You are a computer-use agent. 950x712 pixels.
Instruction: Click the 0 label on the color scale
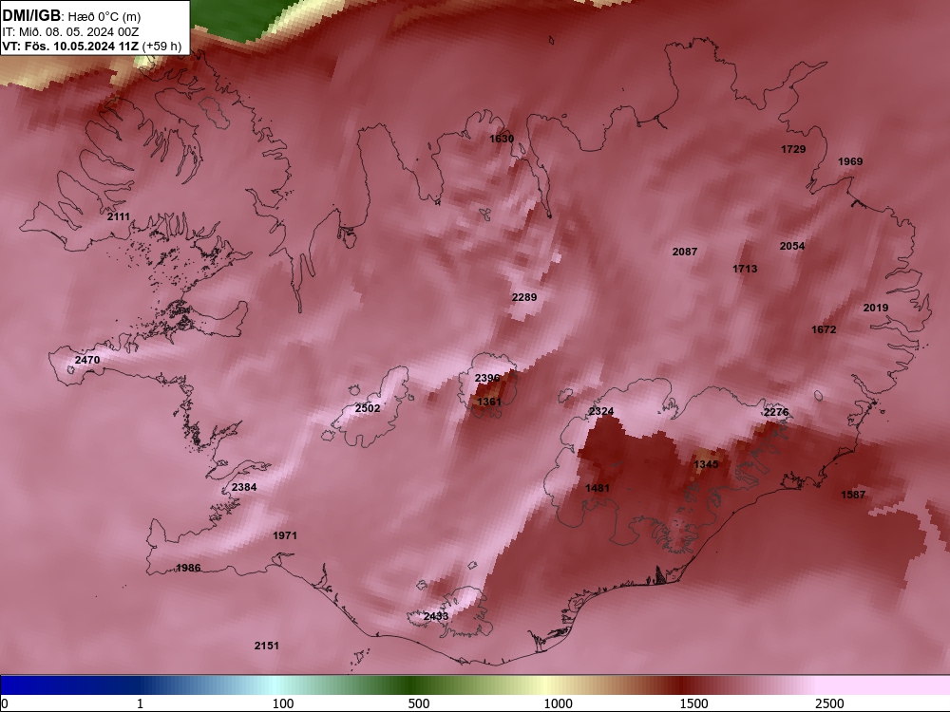[x=5, y=703]
